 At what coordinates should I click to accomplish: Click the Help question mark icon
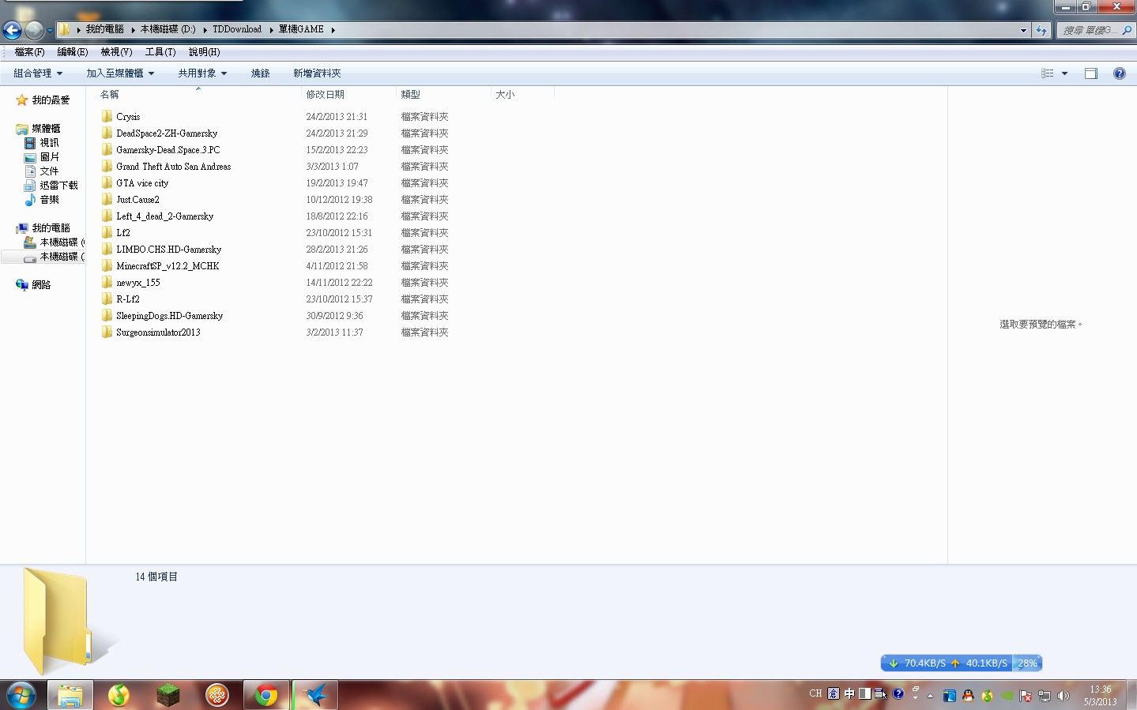point(1119,73)
